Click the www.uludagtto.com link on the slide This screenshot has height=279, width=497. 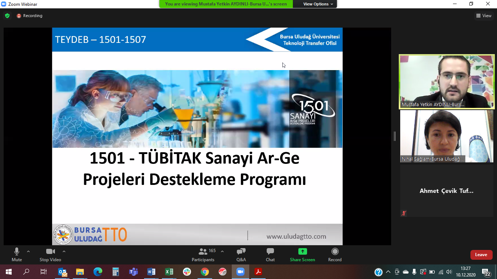(x=296, y=236)
